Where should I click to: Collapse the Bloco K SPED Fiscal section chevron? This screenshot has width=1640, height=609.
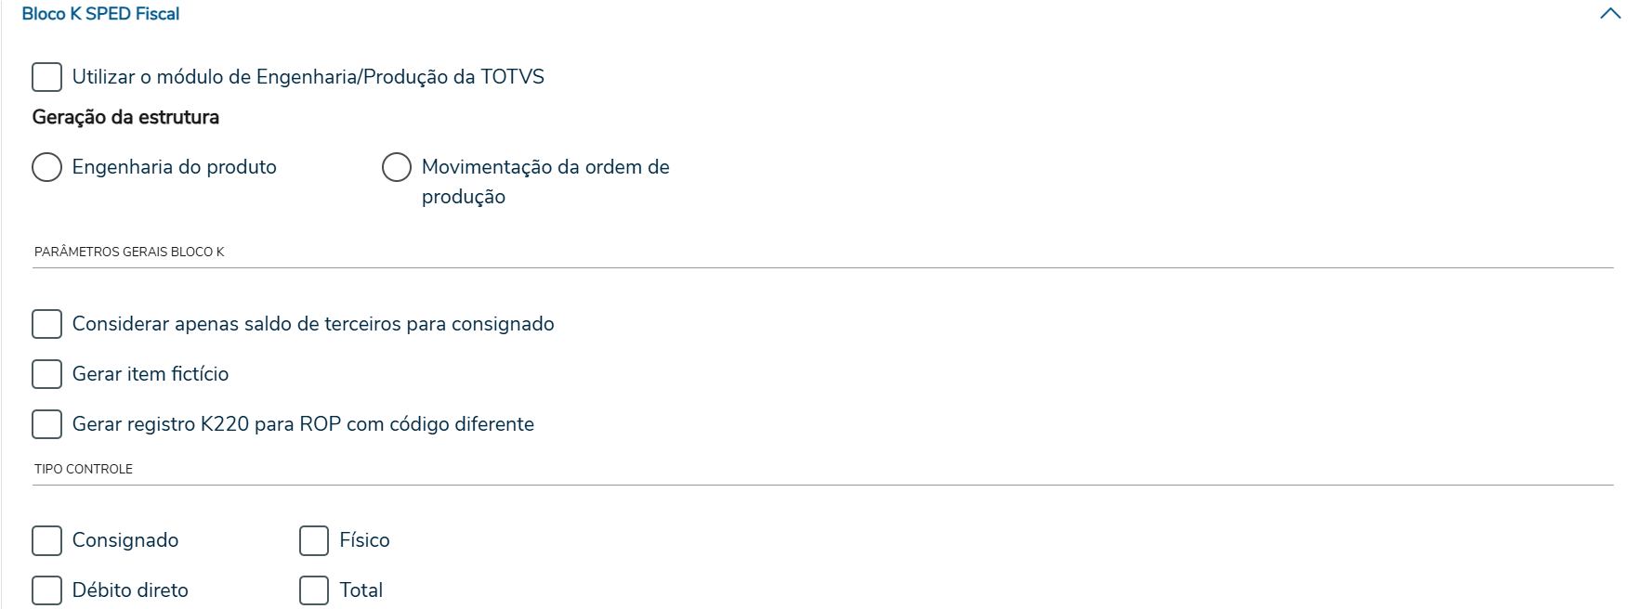1610,14
